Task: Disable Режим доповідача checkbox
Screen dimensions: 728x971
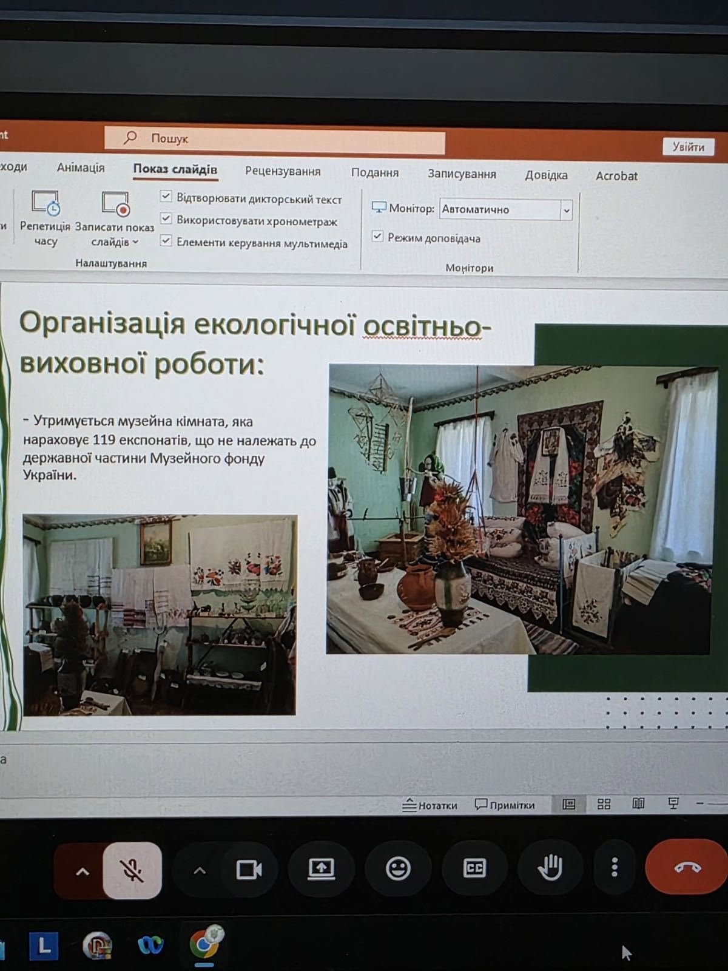Action: [x=377, y=236]
